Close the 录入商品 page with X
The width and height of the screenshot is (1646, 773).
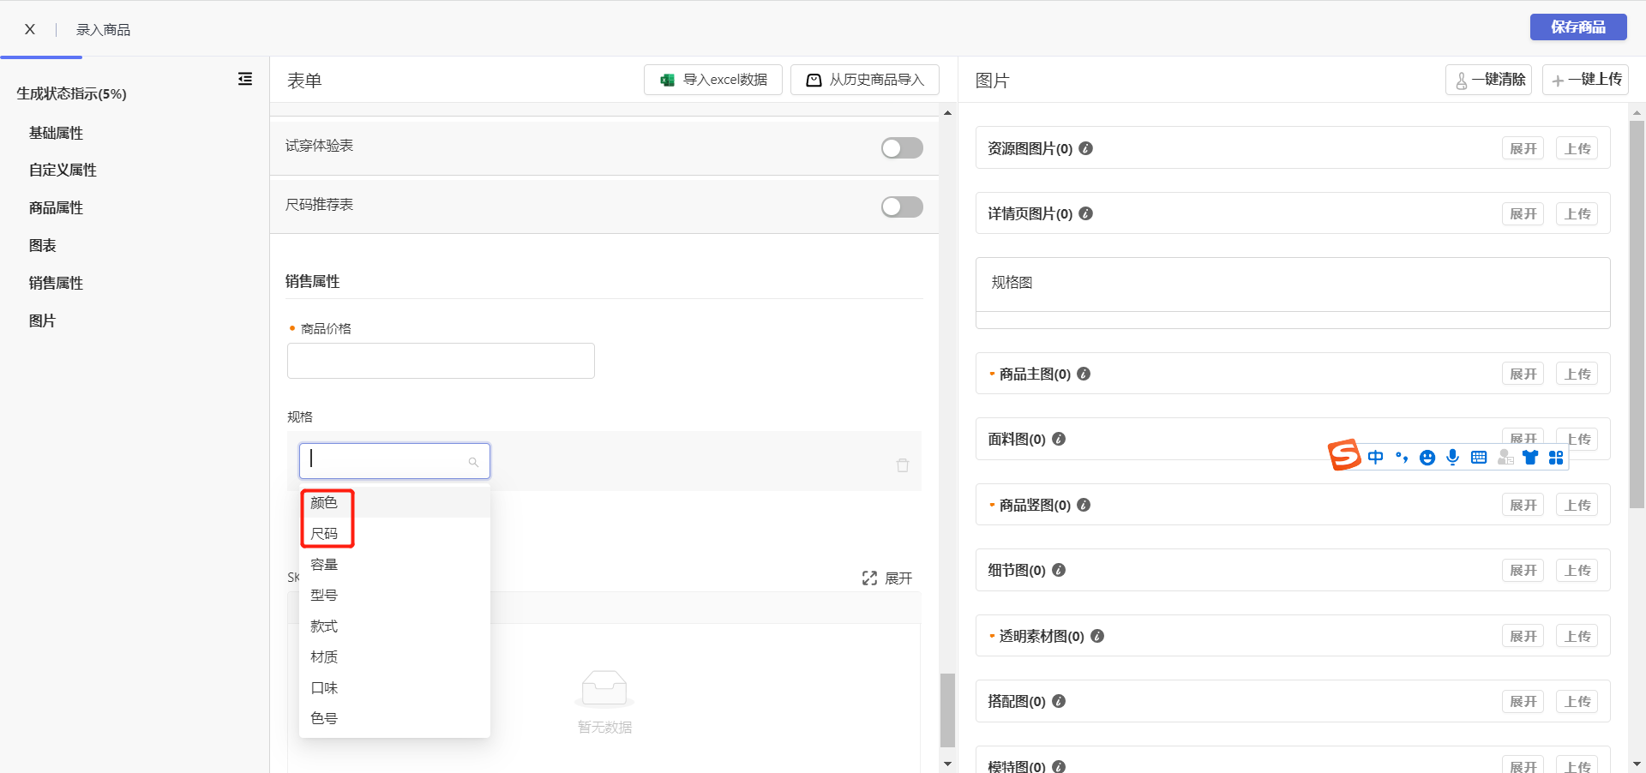[x=30, y=29]
